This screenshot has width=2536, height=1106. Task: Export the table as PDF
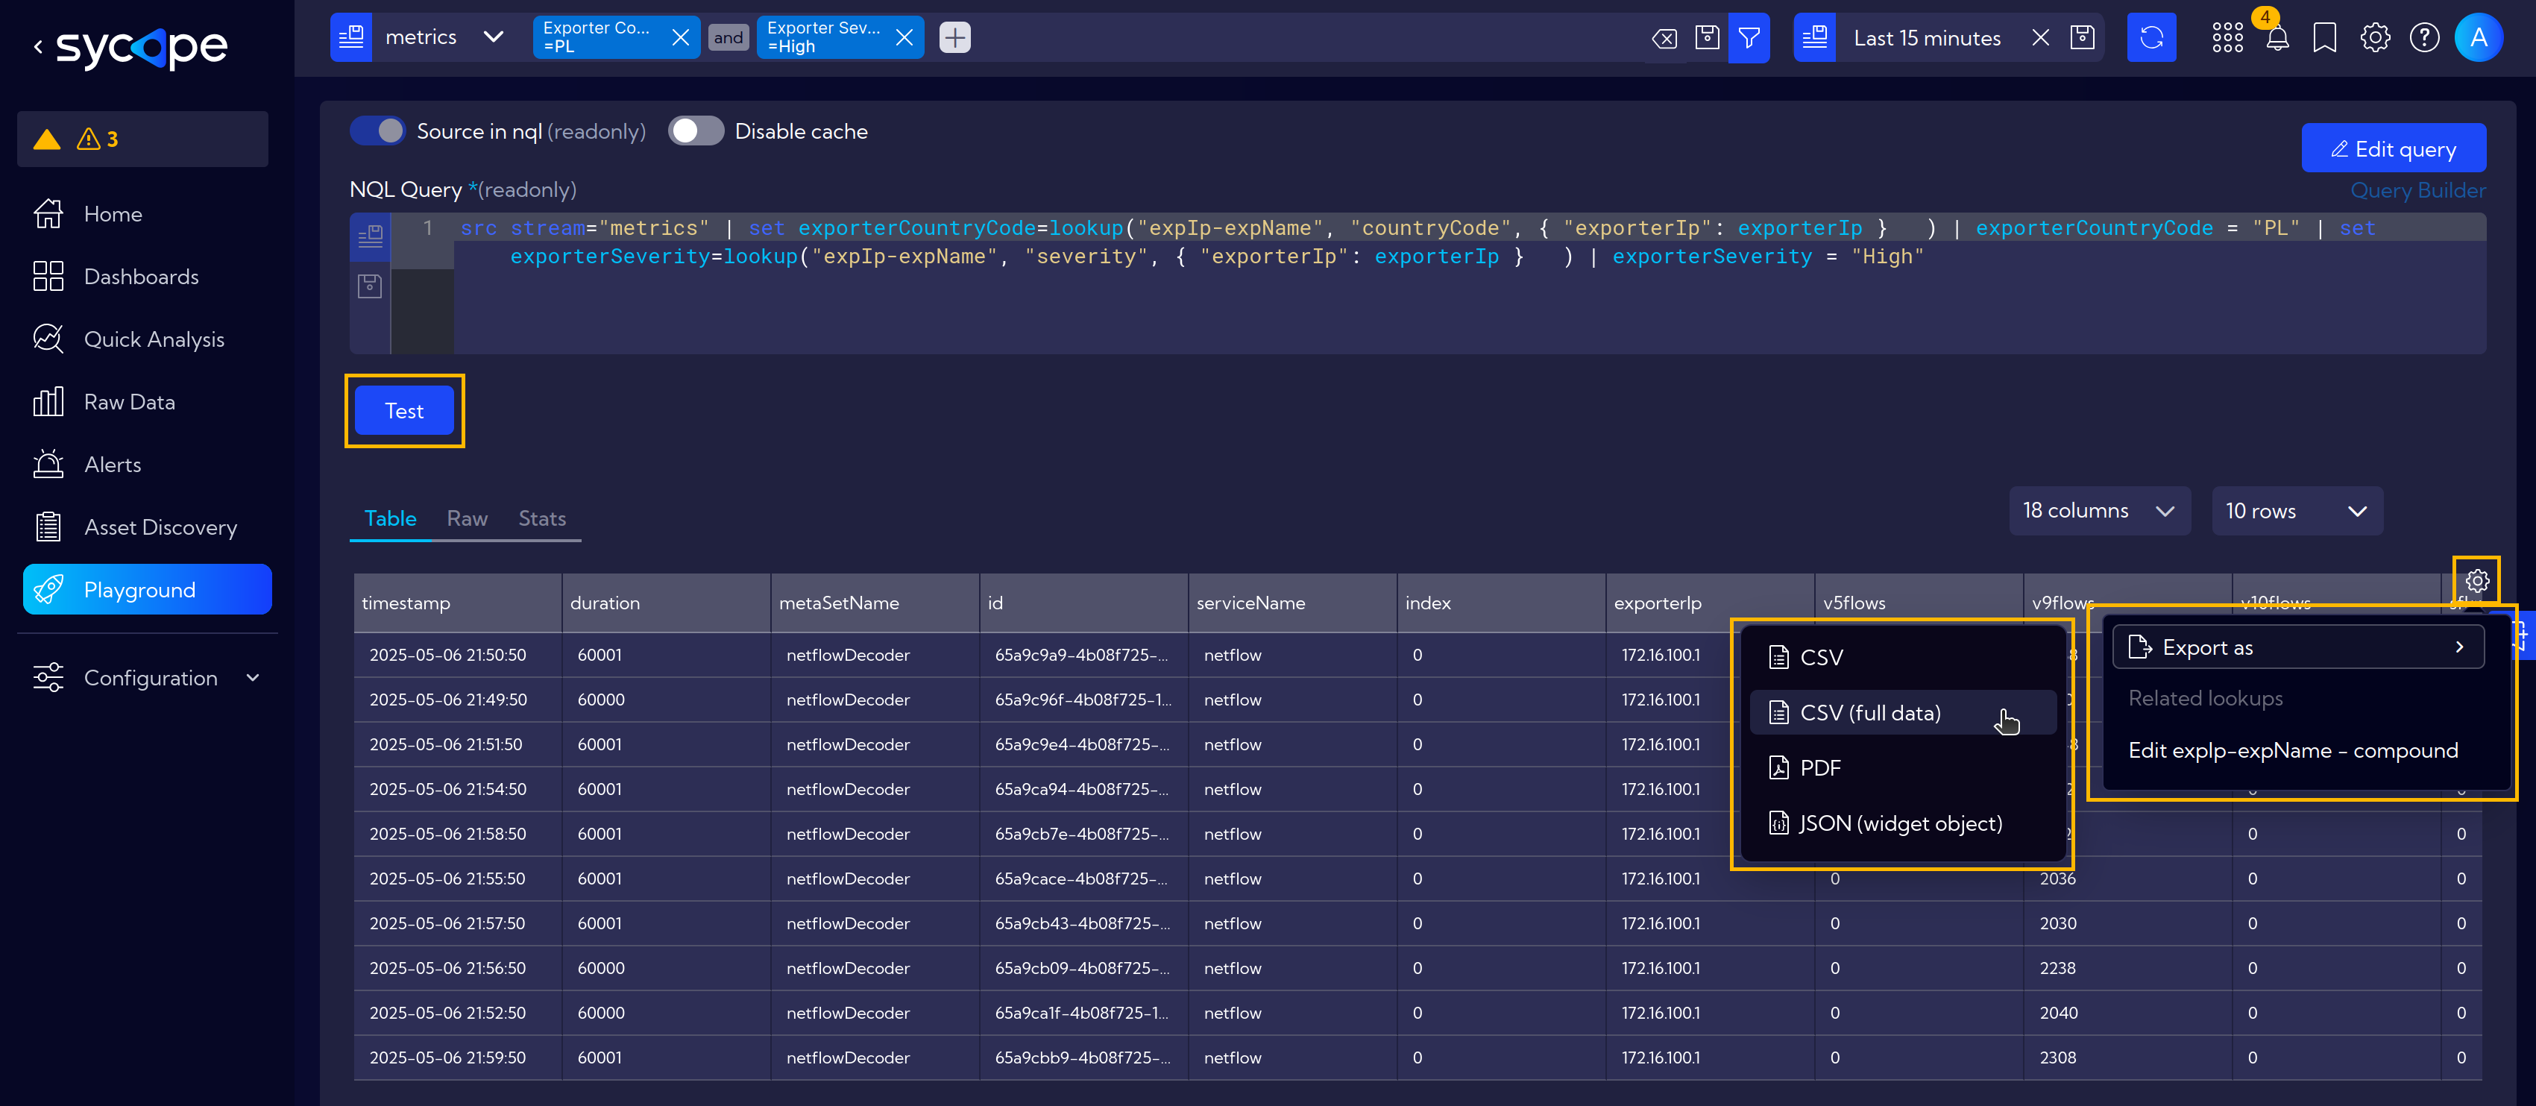pos(1902,767)
